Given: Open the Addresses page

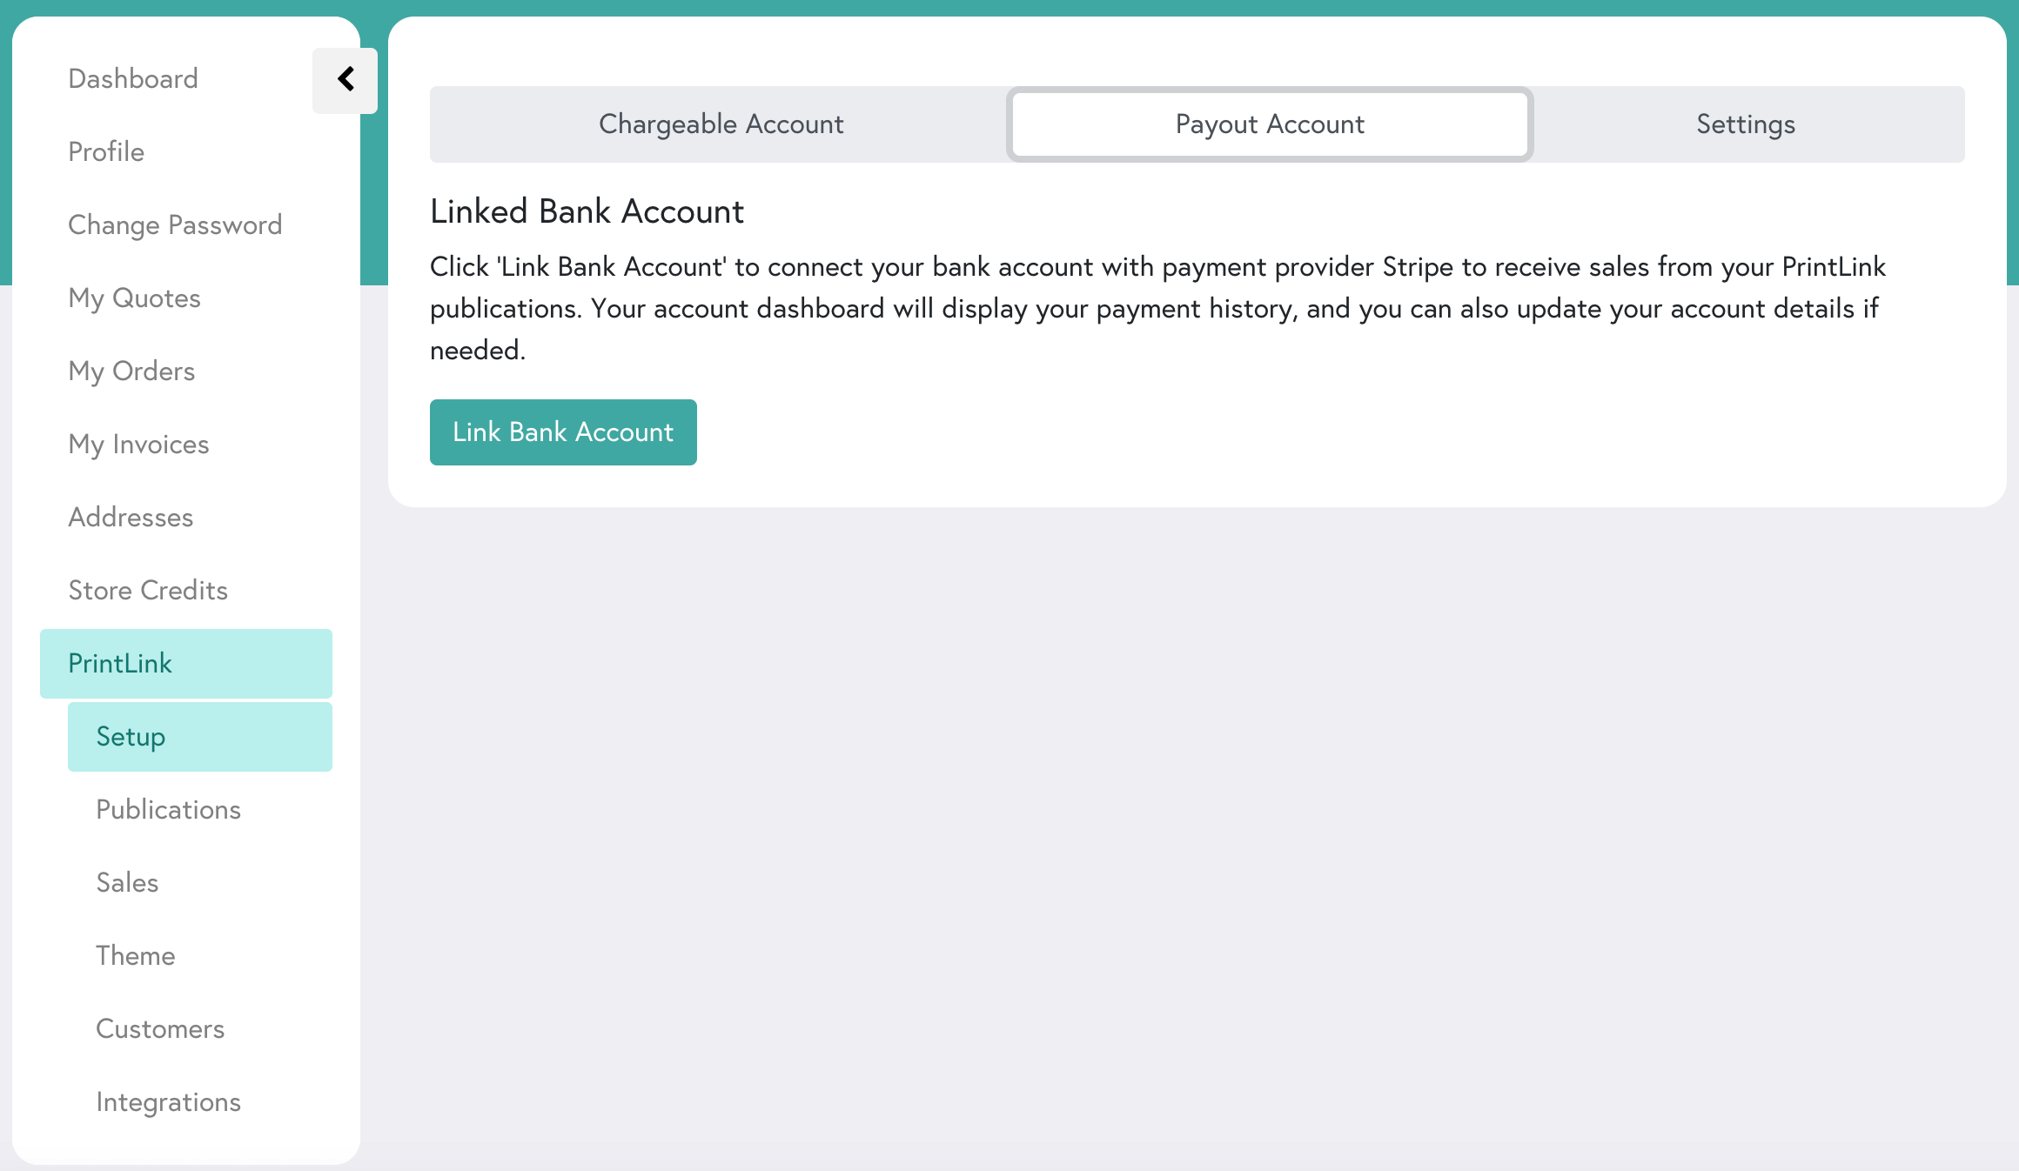Looking at the screenshot, I should tap(131, 517).
